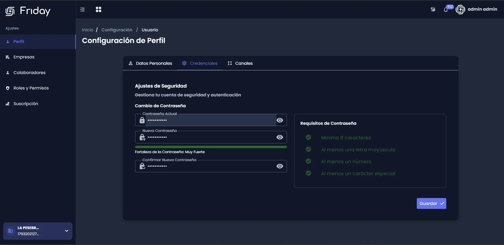
Task: Expand the LA PESEBR company selector chevron
Action: (66, 231)
